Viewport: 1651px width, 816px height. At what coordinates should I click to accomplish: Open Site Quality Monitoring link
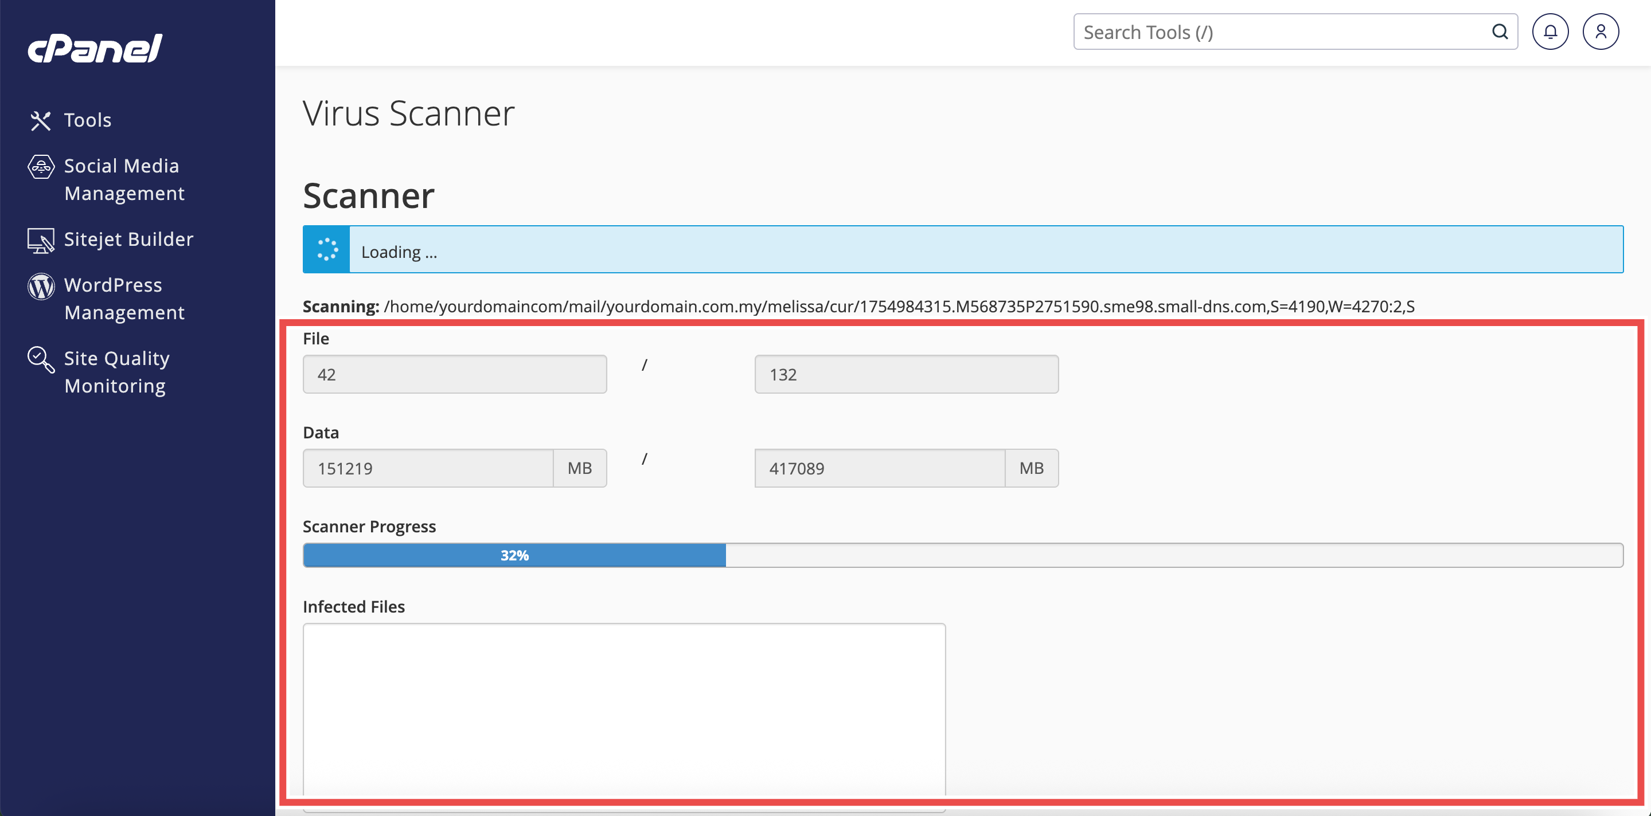click(116, 371)
